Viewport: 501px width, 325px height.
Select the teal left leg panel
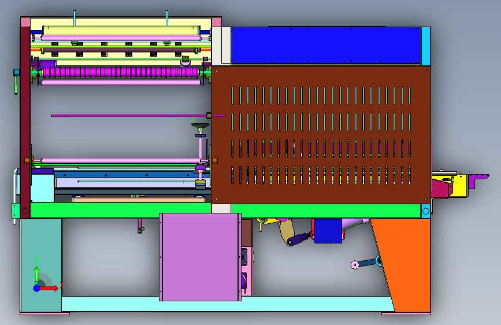click(41, 265)
